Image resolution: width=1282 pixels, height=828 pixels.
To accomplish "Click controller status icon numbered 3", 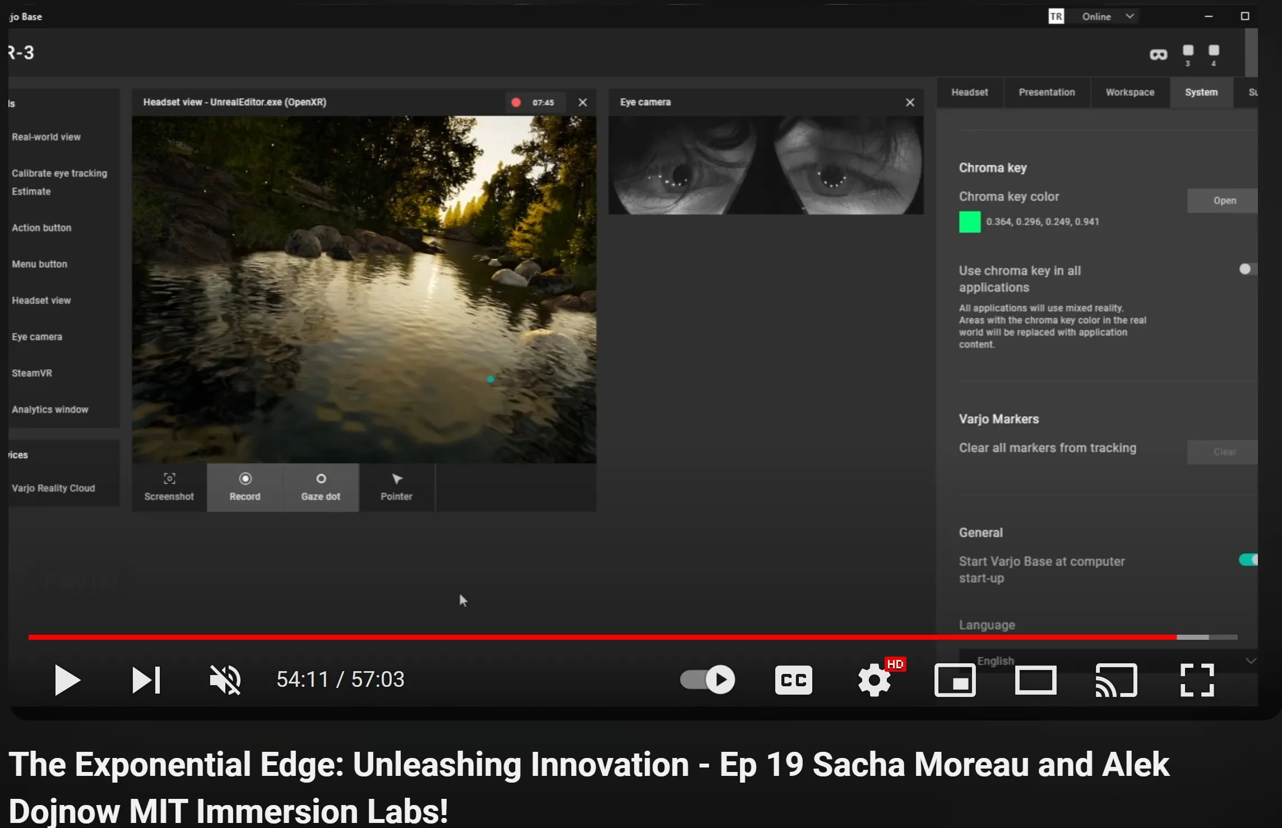I will pyautogui.click(x=1188, y=55).
